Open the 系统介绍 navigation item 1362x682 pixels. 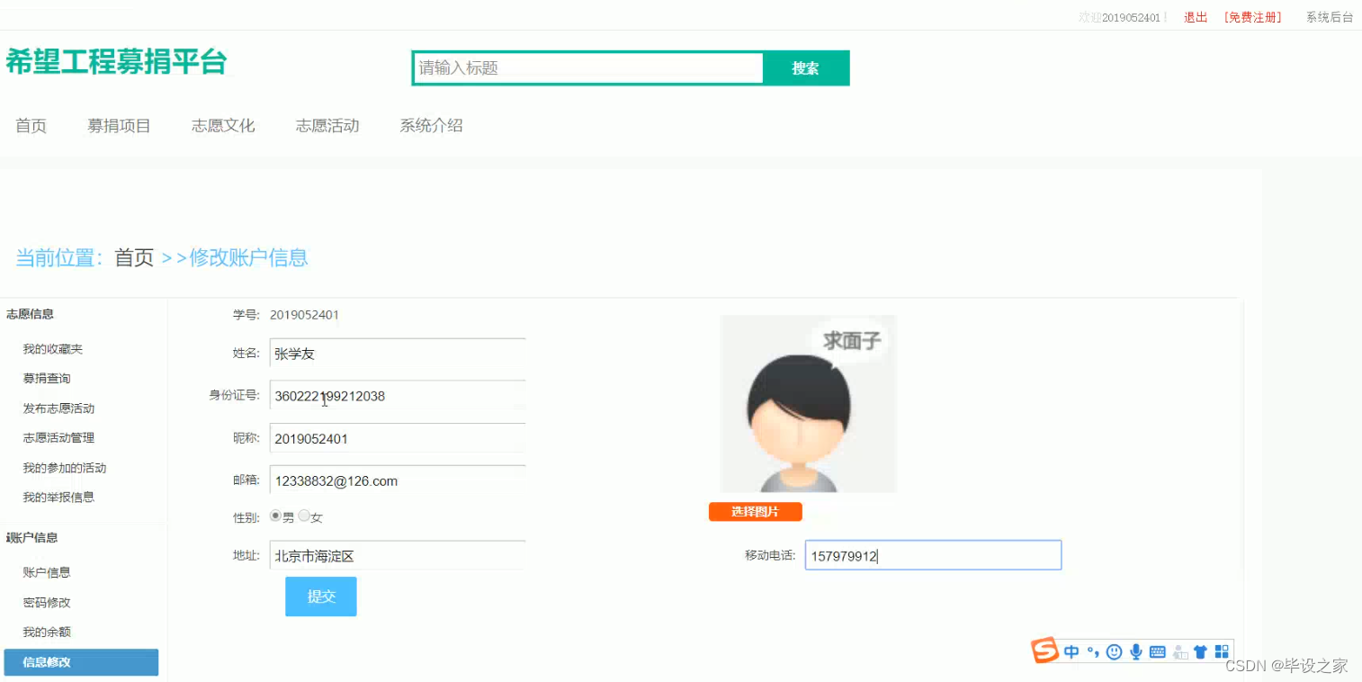(x=431, y=125)
